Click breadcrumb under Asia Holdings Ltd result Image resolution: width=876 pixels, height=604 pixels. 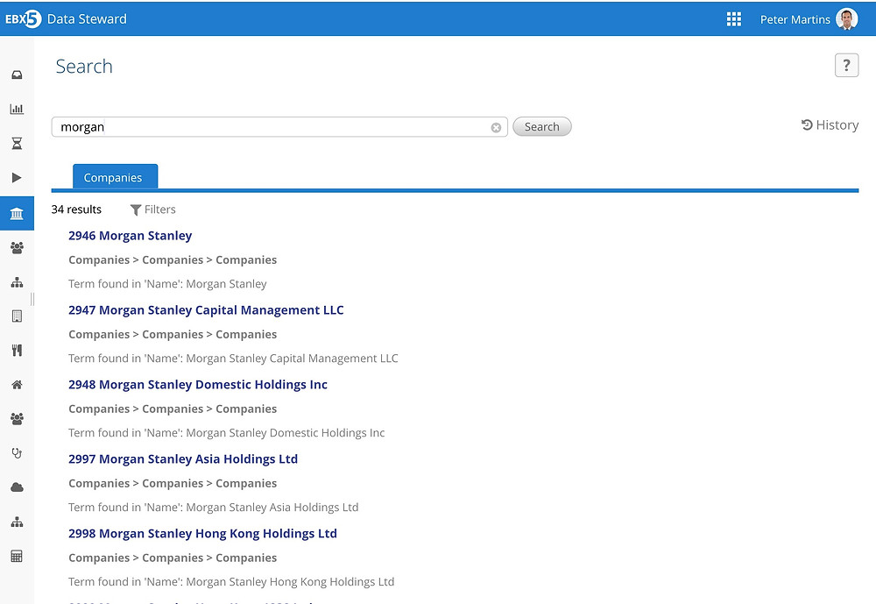[x=173, y=483]
